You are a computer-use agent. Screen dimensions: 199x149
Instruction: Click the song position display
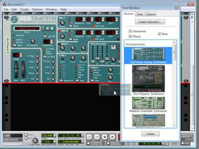pyautogui.click(x=70, y=135)
